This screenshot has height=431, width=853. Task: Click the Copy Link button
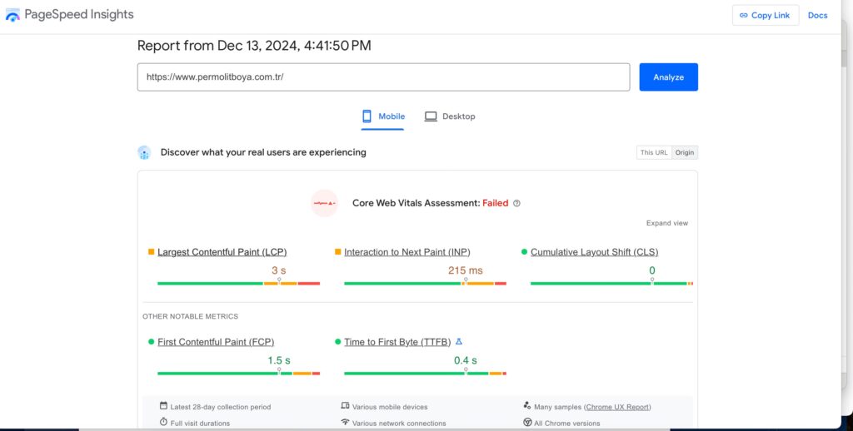coord(765,15)
